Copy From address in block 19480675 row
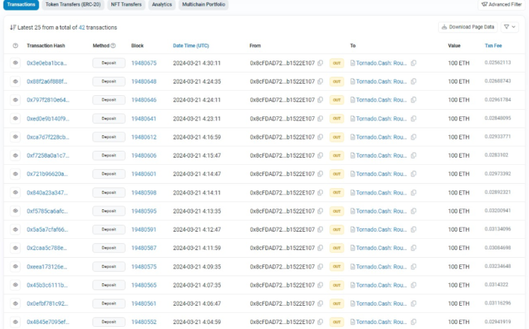529x329 pixels. tap(320, 63)
